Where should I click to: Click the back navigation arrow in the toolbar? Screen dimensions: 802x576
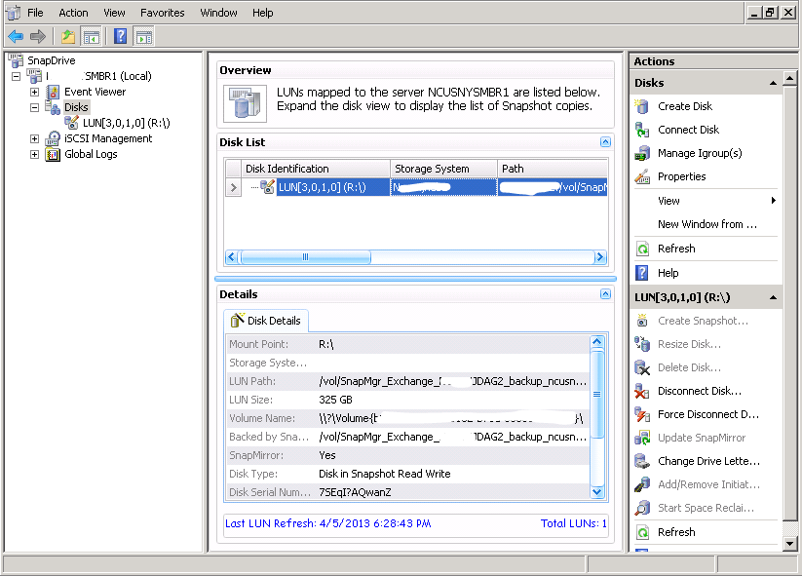[x=15, y=36]
